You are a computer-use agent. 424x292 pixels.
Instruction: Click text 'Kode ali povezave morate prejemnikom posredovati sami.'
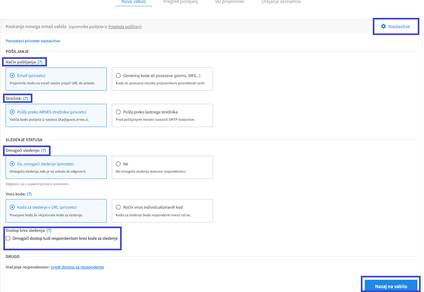(161, 83)
